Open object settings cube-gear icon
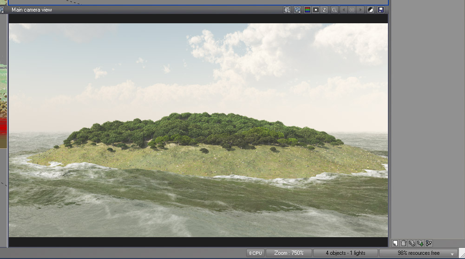Screen dimensions: 465x259 (412, 243)
